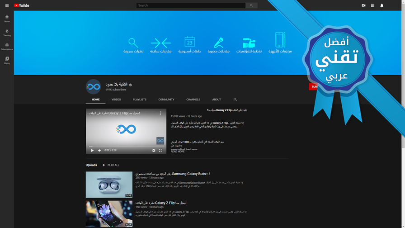Open Subscriptions in the sidebar
This screenshot has width=405, height=228.
7,47
